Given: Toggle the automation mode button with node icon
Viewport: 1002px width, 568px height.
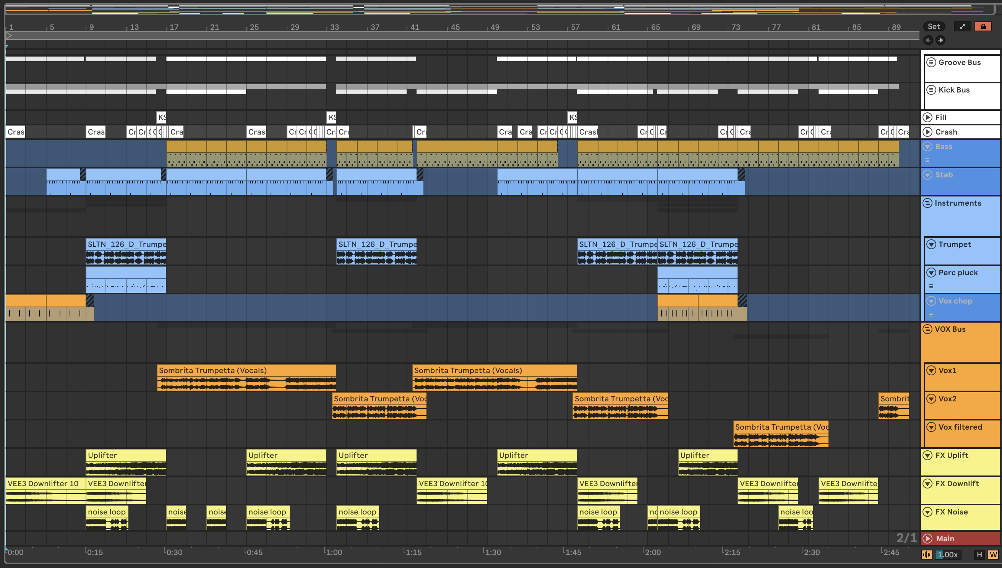Looking at the screenshot, I should pos(962,26).
